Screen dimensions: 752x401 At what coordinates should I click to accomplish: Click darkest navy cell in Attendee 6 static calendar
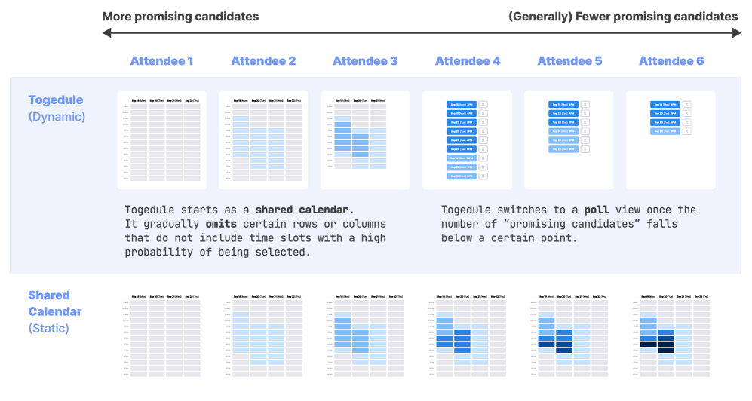tap(648, 344)
